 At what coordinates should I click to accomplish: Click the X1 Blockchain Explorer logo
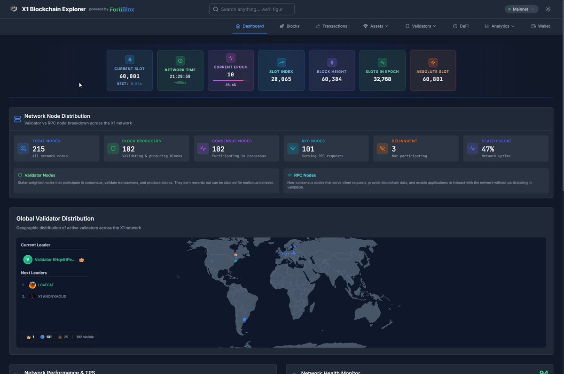click(46, 8)
